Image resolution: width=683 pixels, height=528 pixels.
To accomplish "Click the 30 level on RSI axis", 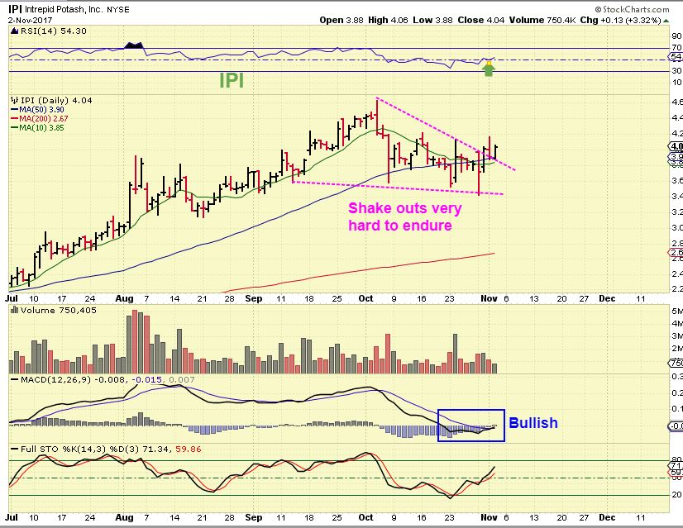I will click(x=677, y=71).
